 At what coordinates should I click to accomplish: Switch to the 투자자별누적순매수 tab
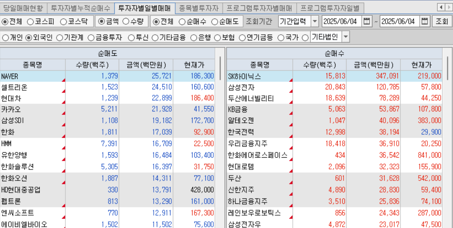81,8
